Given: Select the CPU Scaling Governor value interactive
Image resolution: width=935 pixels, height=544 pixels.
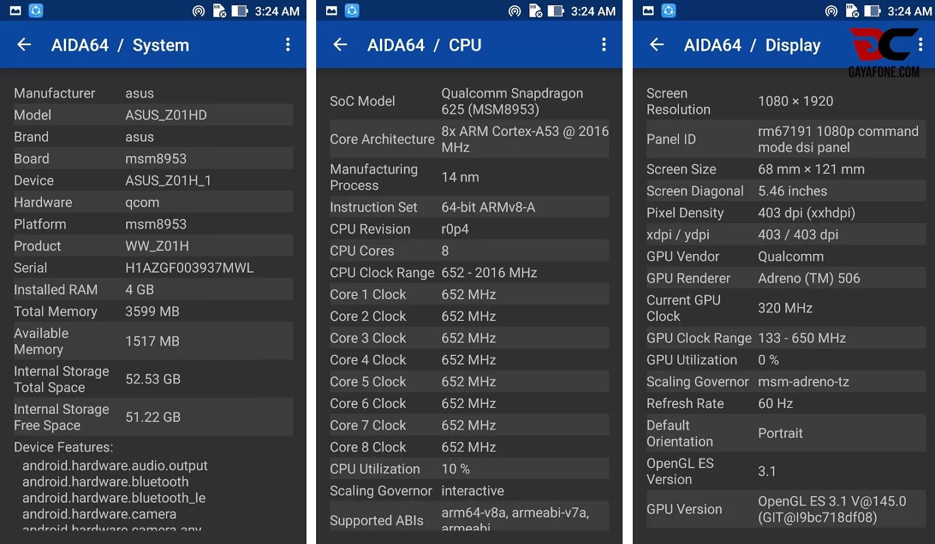Looking at the screenshot, I should coord(473,491).
